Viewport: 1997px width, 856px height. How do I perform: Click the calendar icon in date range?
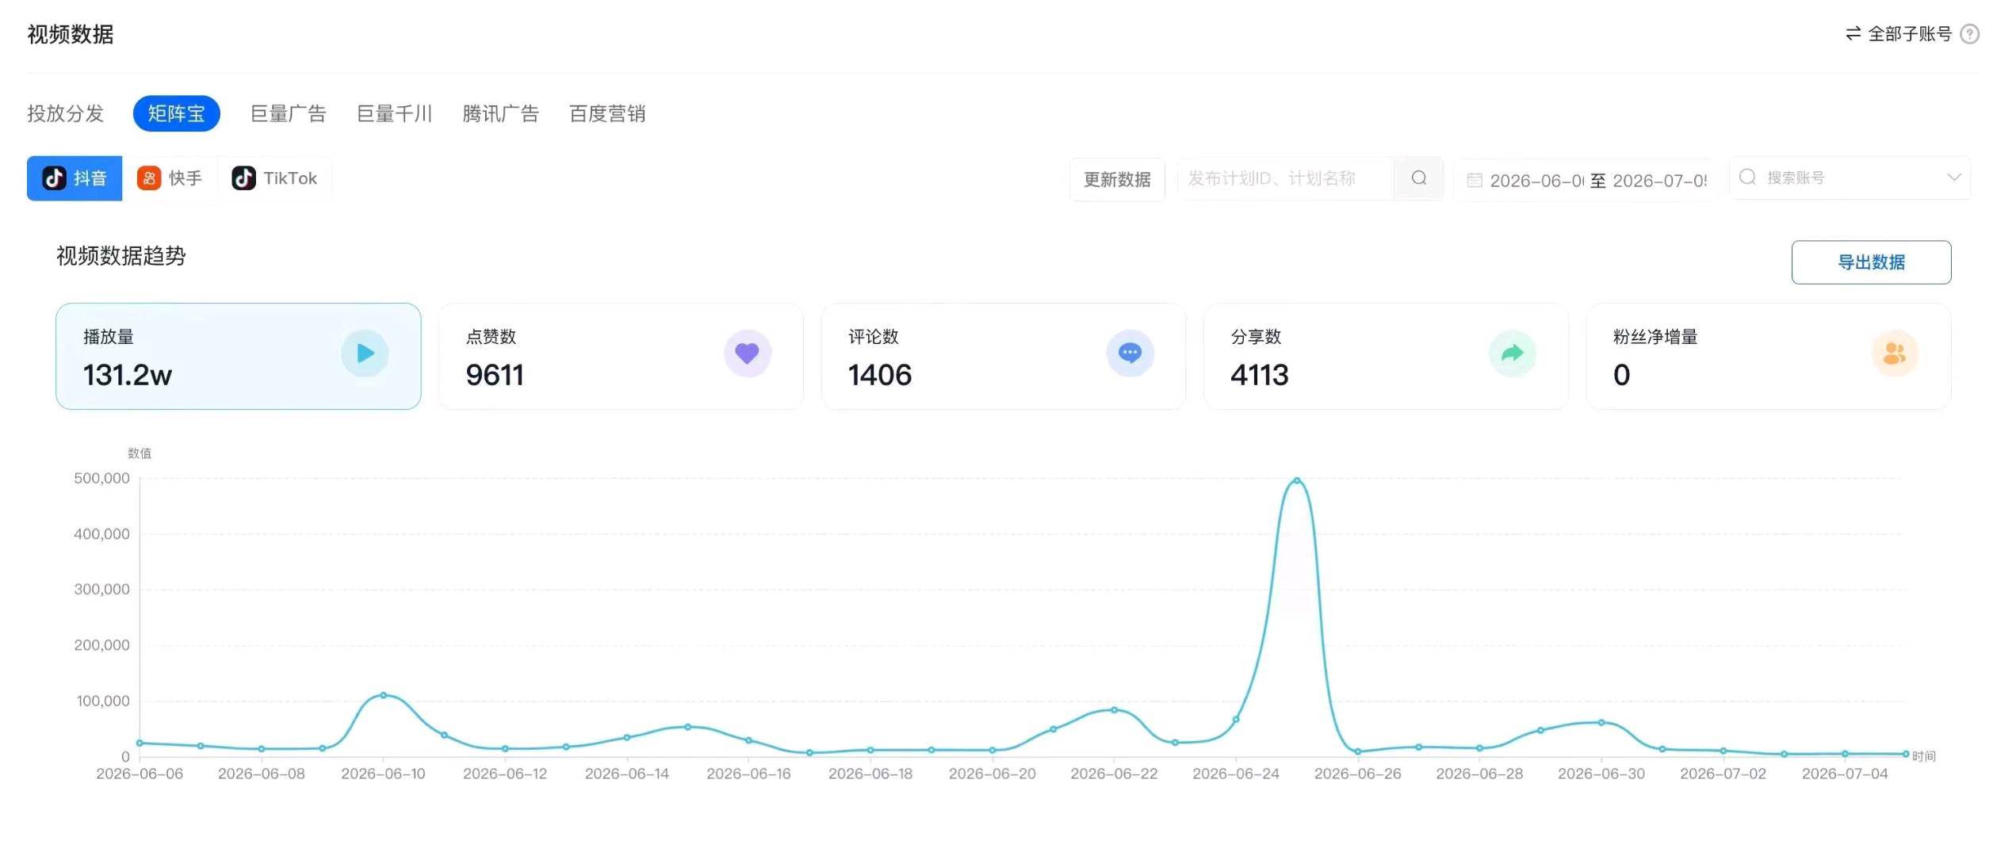pos(1474,181)
